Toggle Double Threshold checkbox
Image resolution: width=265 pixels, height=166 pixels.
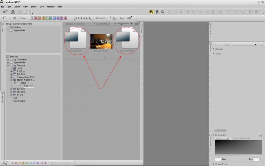coord(231,138)
